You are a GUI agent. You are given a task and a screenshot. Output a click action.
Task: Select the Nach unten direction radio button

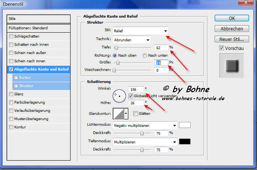point(145,55)
